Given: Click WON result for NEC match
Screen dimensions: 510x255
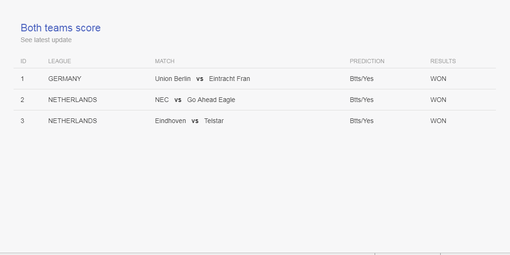Looking at the screenshot, I should tap(438, 100).
